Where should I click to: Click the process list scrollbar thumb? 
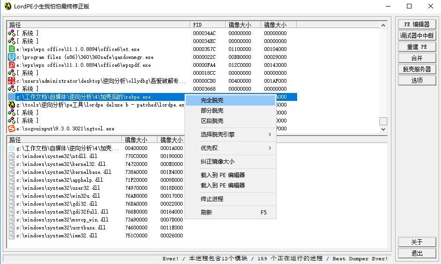[383, 121]
